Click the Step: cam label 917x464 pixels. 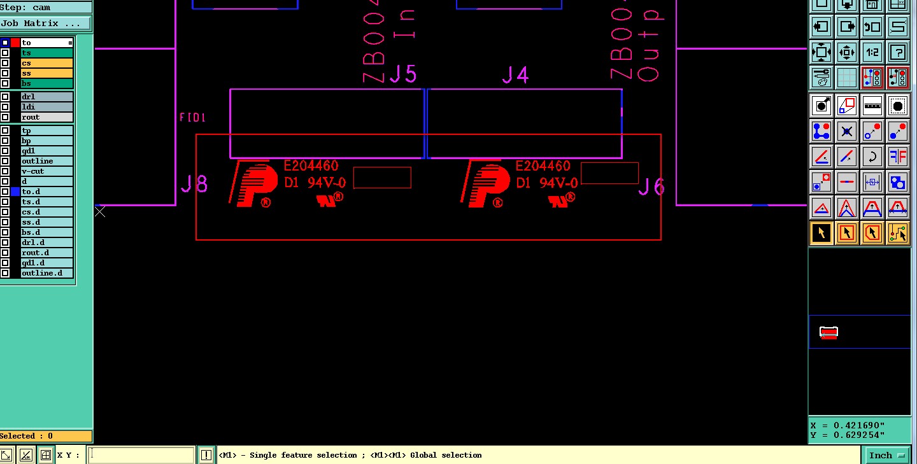pos(45,8)
